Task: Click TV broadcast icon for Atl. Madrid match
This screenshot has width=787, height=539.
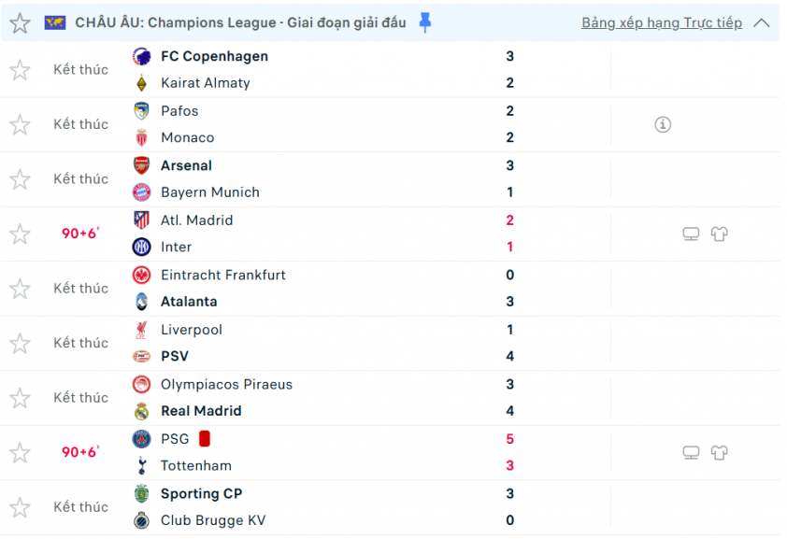Action: pyautogui.click(x=691, y=234)
